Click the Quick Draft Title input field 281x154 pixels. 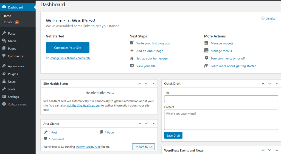(x=221, y=99)
